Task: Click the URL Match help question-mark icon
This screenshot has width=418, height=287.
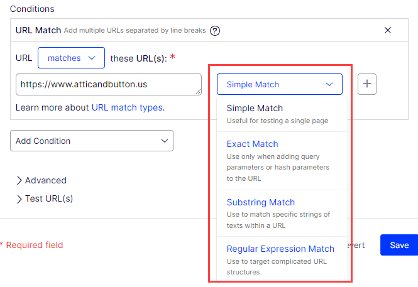Action: coord(215,30)
